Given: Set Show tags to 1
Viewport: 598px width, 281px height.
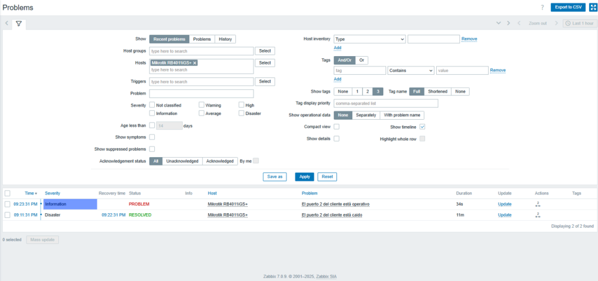Looking at the screenshot, I should pos(357,92).
